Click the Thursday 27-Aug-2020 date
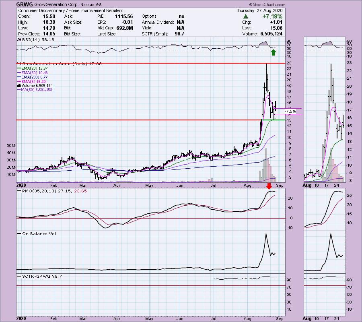Image resolution: width=362 pixels, height=322 pixels. click(259, 10)
